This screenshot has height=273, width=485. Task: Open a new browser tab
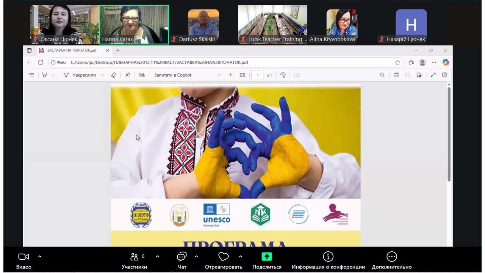tap(118, 50)
